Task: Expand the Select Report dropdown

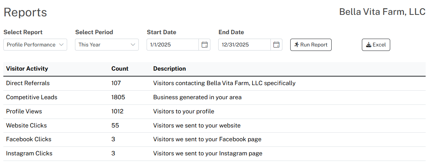Action: [35, 45]
